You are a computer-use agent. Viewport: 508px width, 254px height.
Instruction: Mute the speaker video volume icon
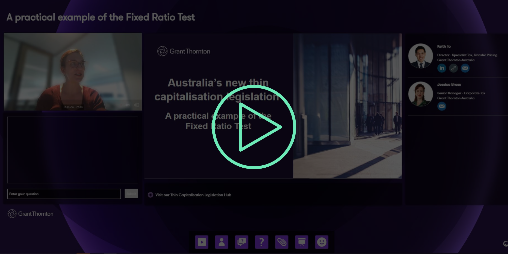(x=137, y=105)
